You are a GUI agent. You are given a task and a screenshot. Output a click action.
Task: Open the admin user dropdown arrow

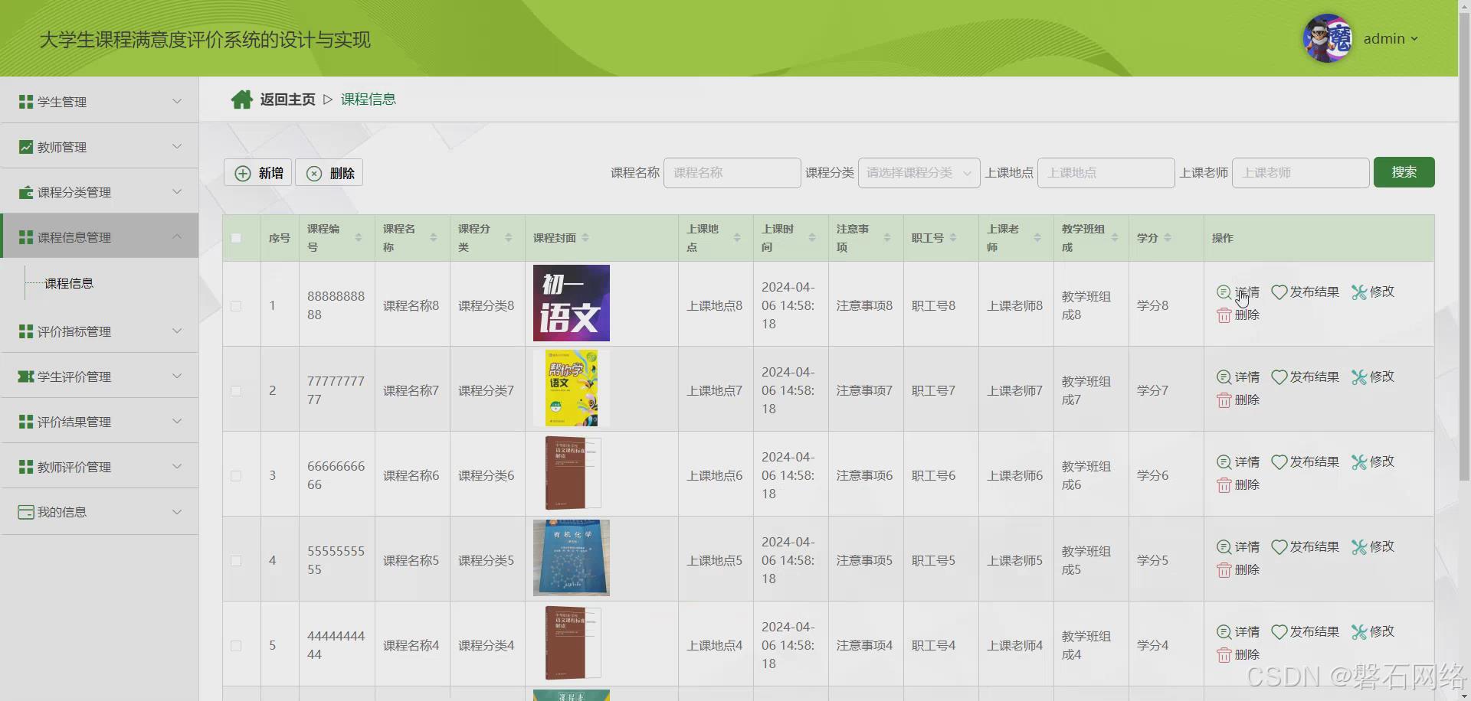point(1414,39)
